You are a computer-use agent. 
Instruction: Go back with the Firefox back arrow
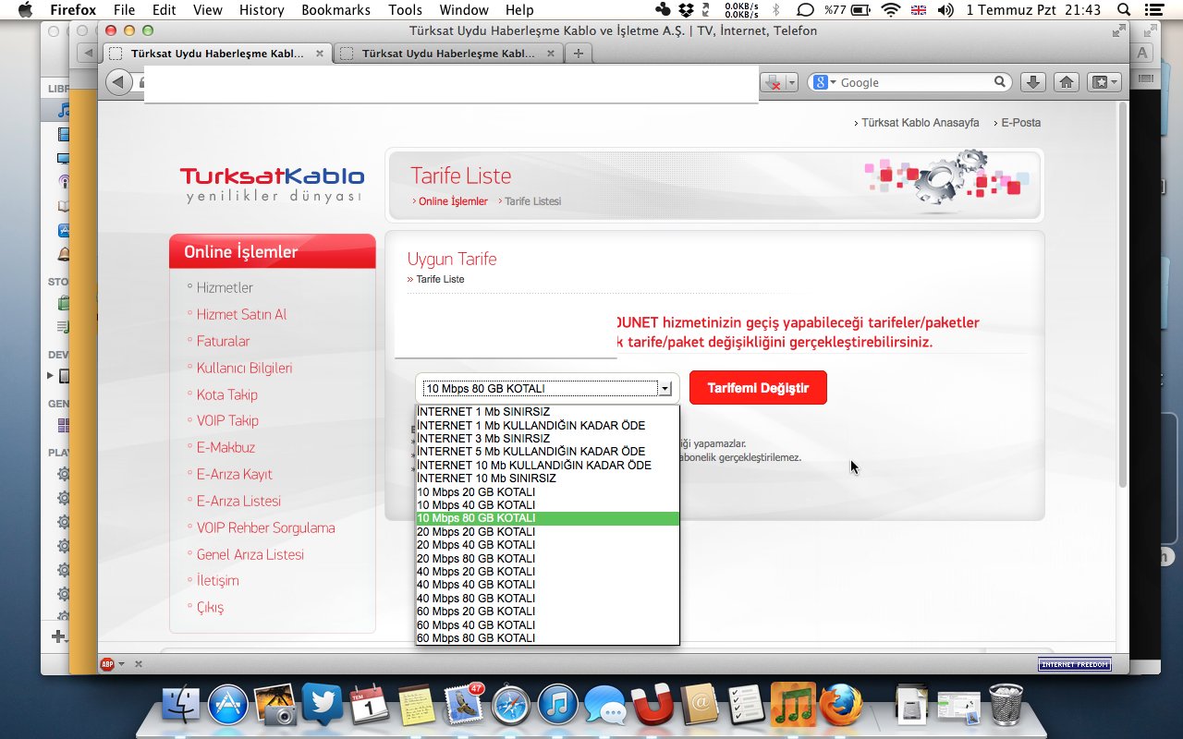click(119, 82)
